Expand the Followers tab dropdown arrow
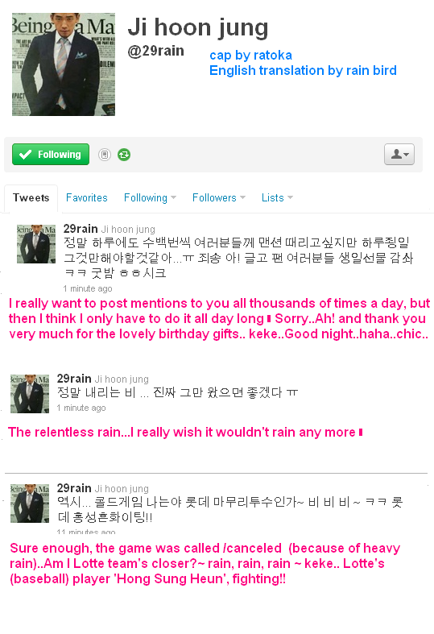 (x=242, y=197)
